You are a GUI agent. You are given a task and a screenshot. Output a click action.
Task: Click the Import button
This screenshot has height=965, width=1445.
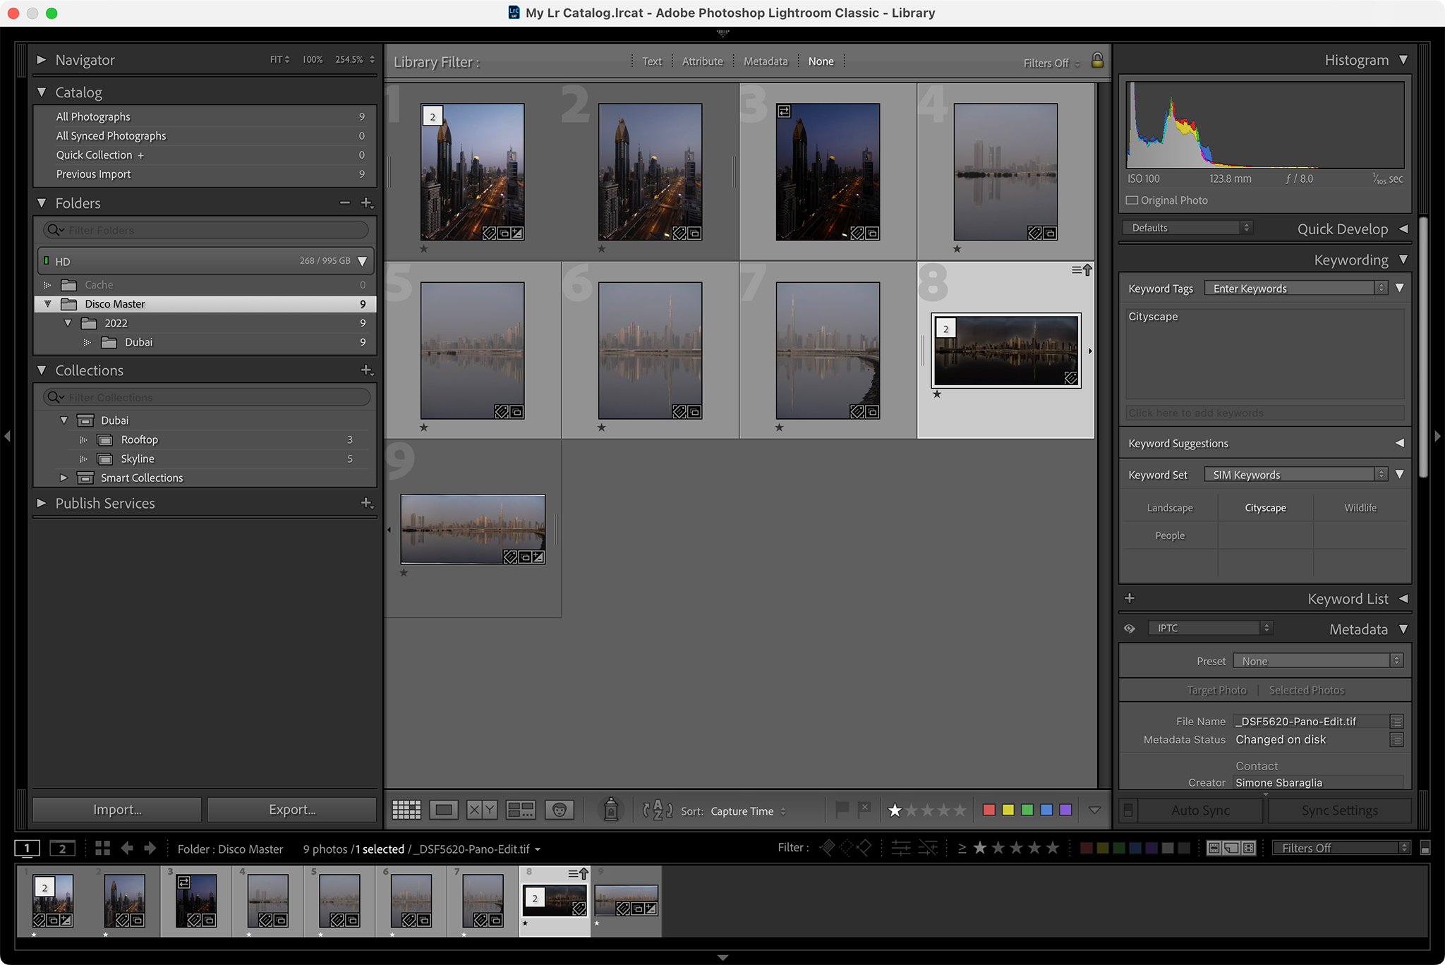pos(117,810)
